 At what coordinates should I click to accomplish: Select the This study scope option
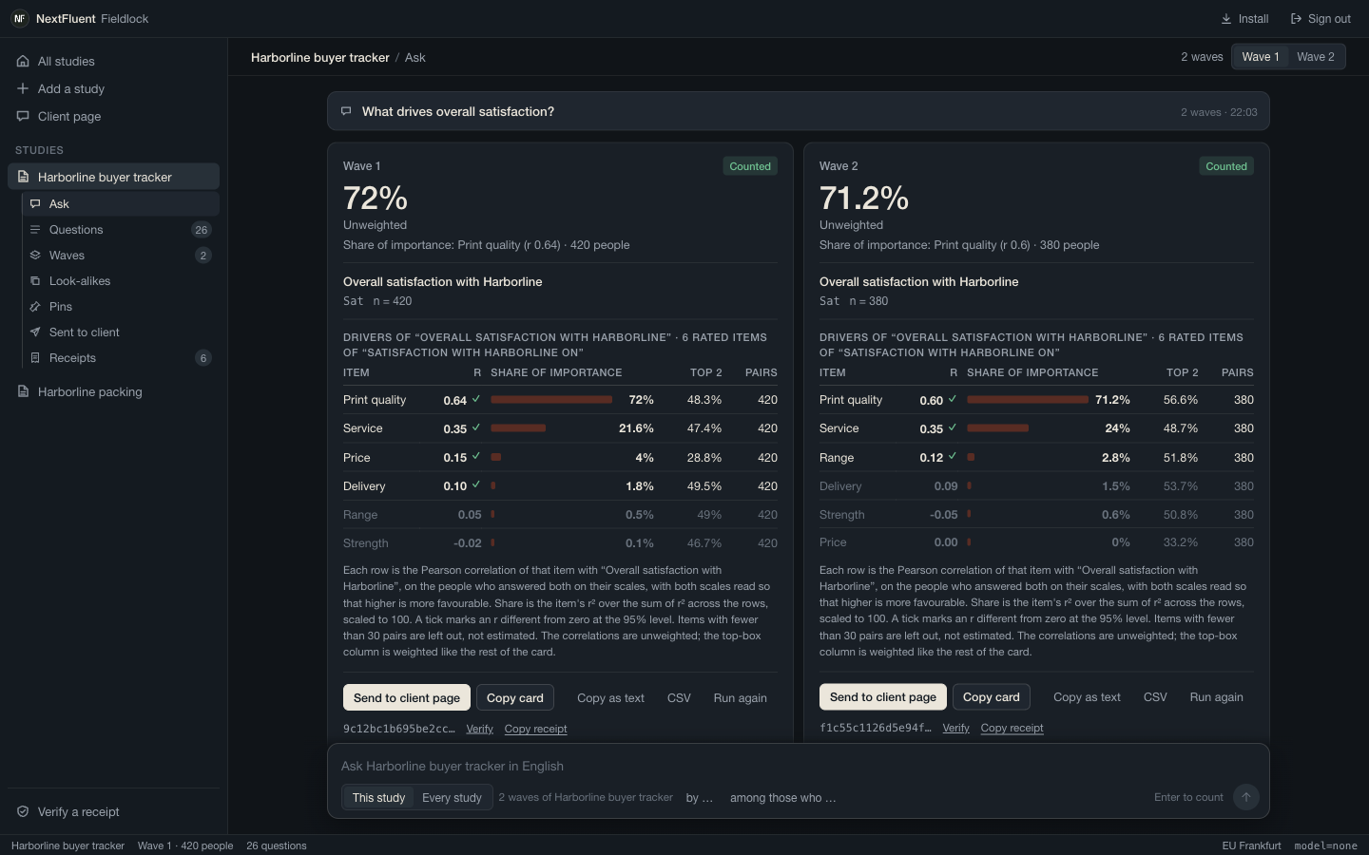378,798
